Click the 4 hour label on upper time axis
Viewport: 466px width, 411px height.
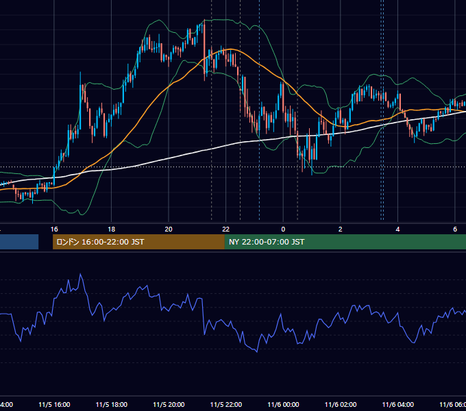click(397, 229)
